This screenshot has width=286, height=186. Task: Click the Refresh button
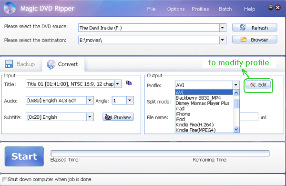(255, 27)
